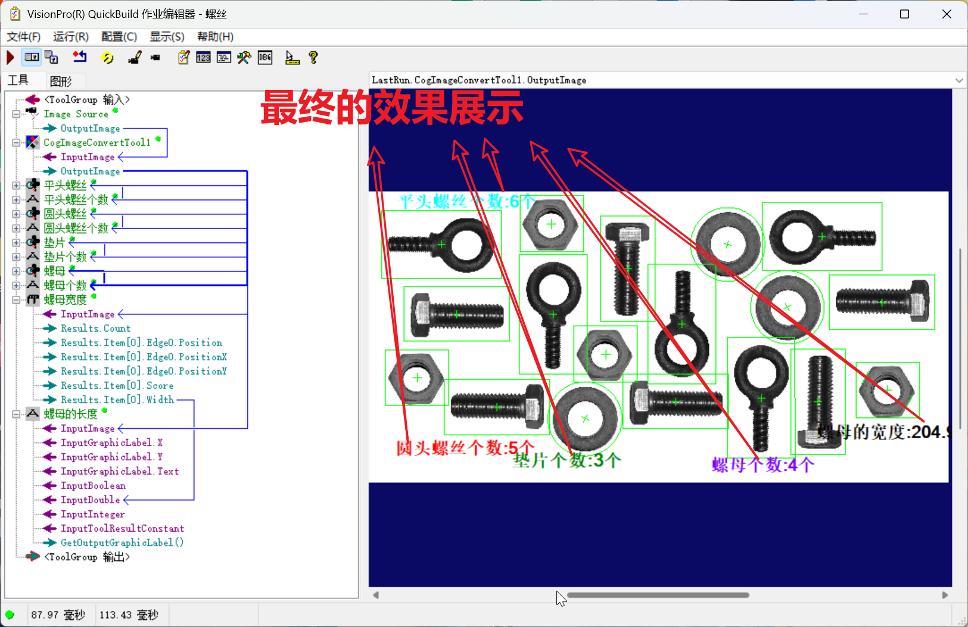Open the LastRun image source dropdown
This screenshot has width=968, height=627.
959,80
